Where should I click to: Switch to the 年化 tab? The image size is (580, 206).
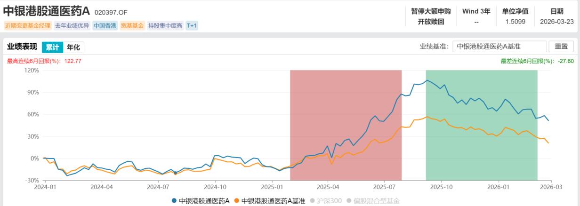(x=73, y=47)
